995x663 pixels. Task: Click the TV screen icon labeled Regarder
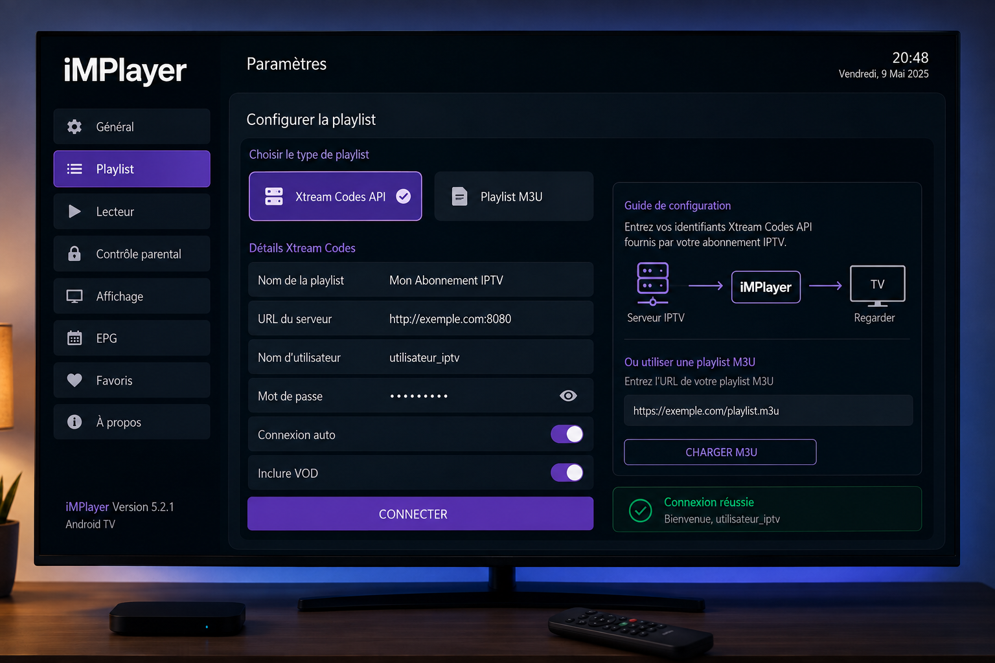tap(878, 286)
